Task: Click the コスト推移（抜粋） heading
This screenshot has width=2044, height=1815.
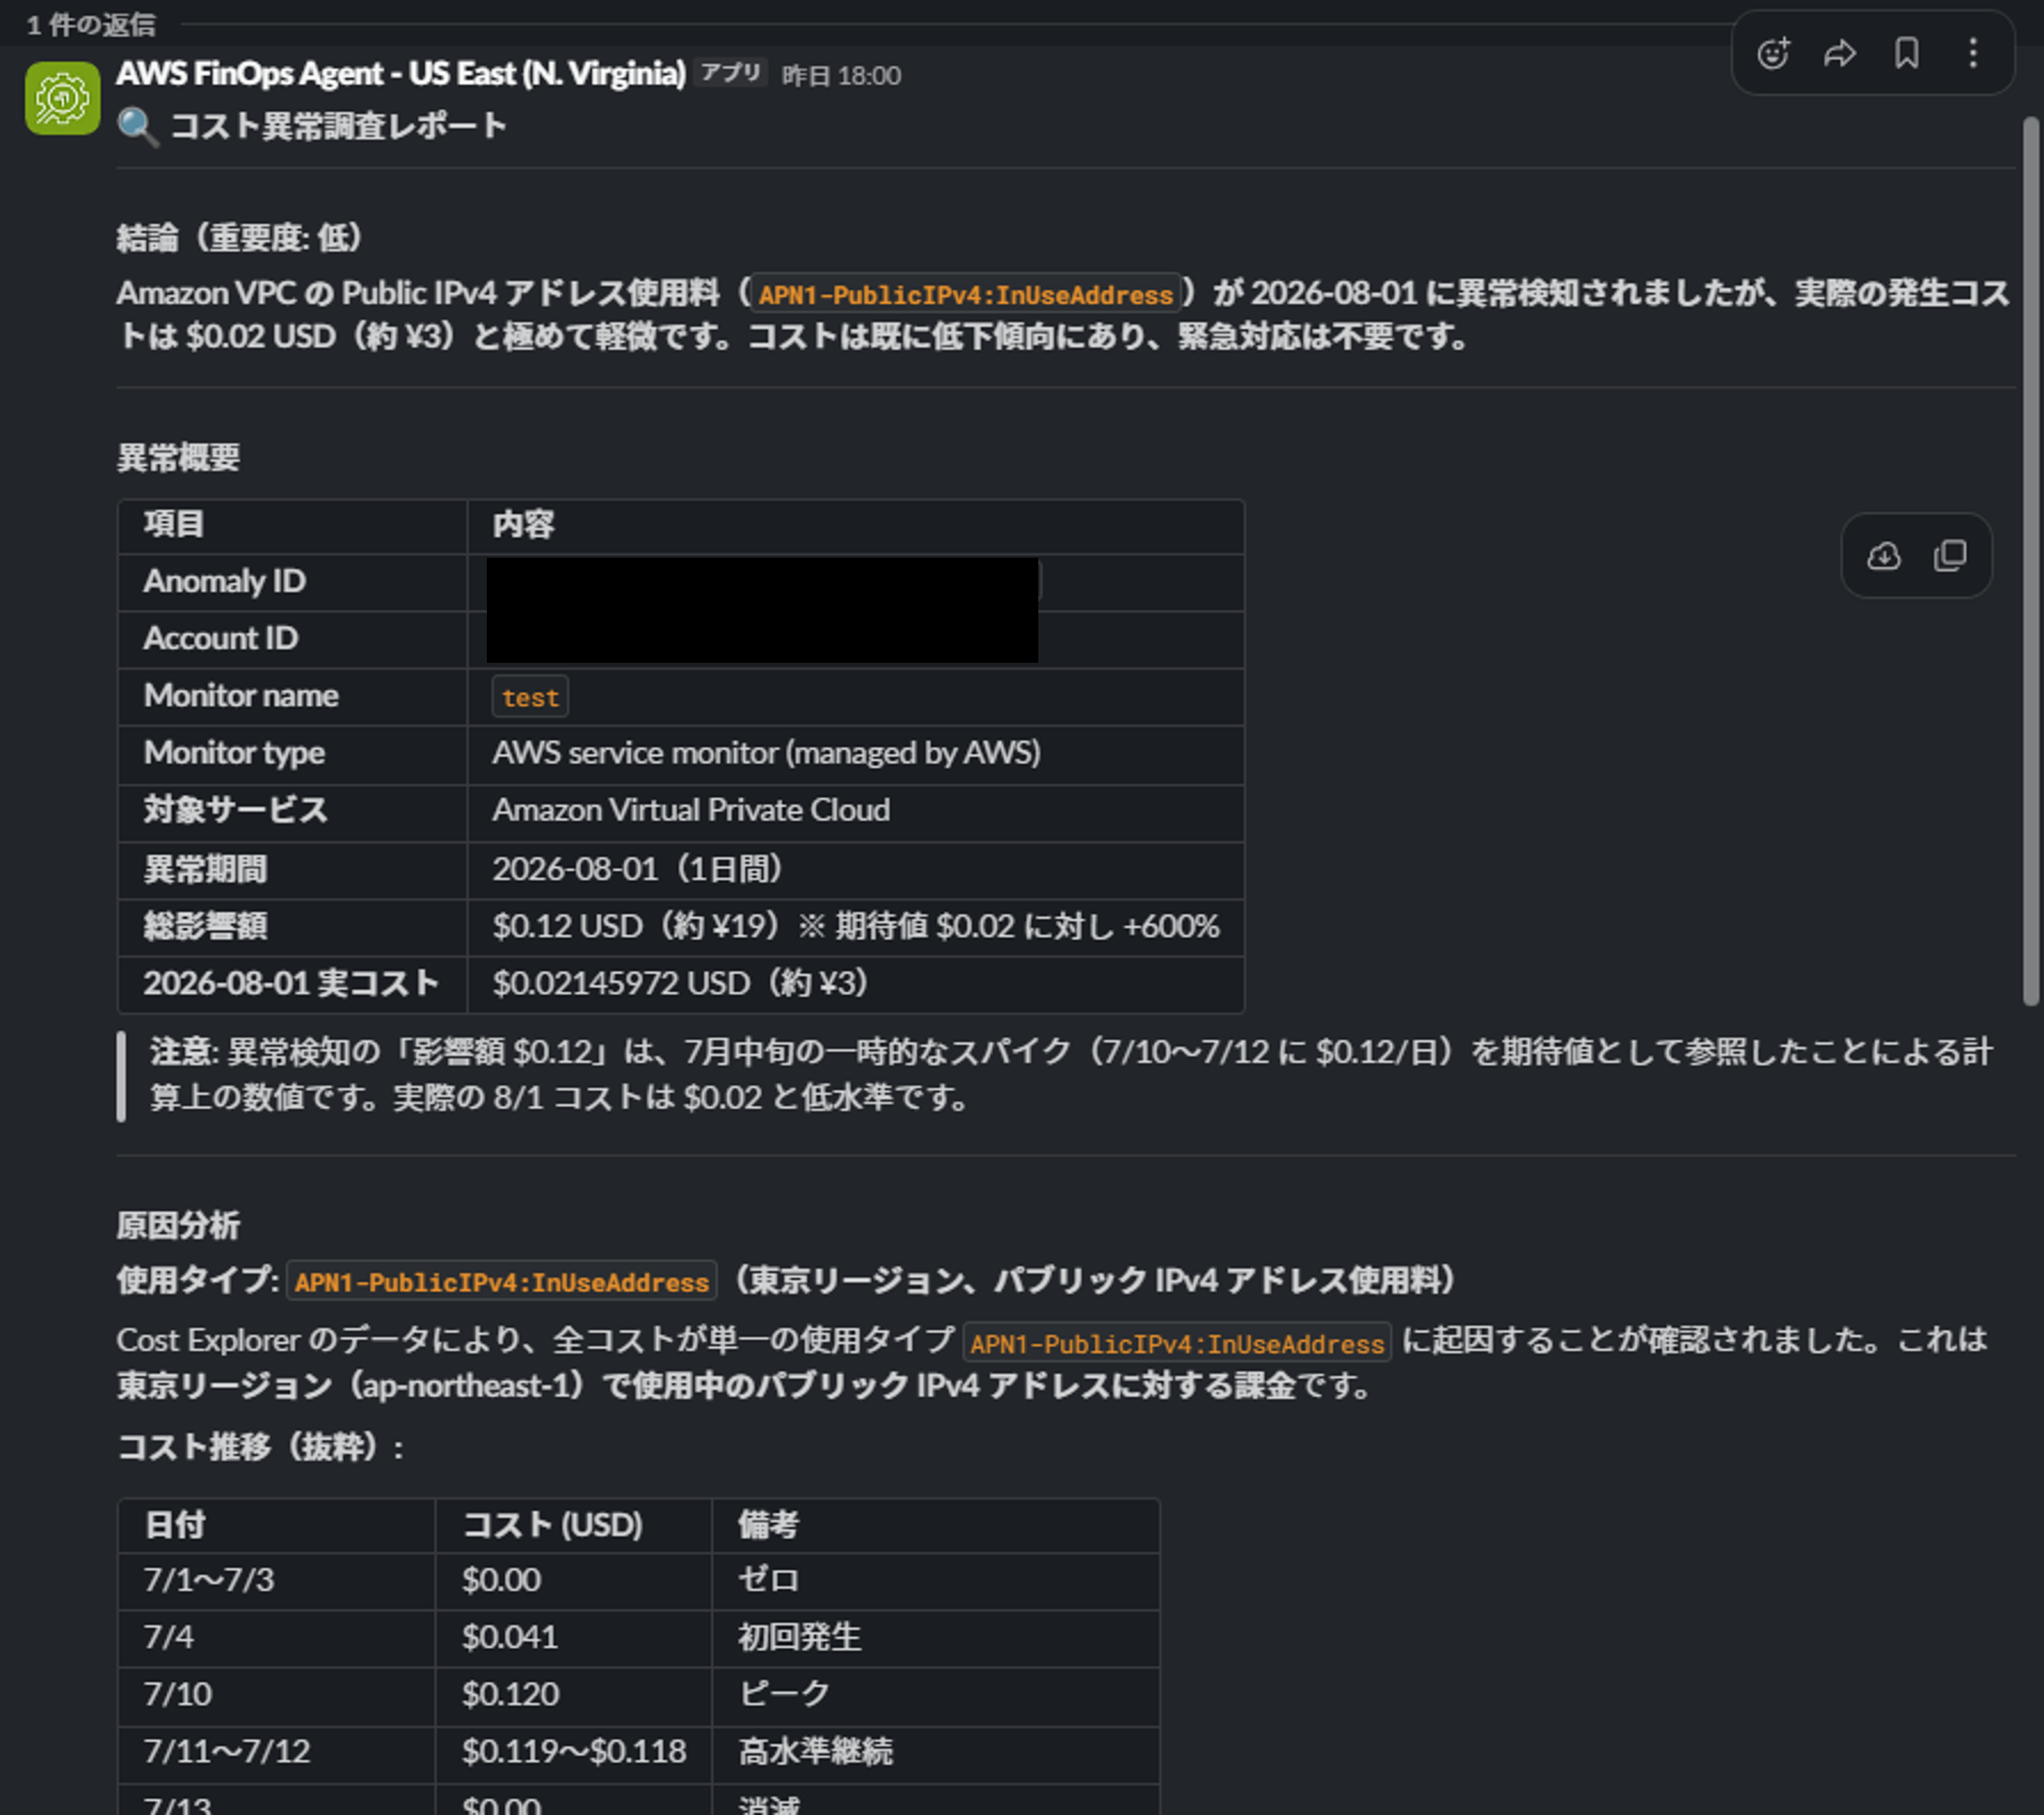Action: [x=260, y=1446]
